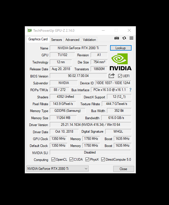The image size is (169, 205).
Task: Click the Default Clock row Memory 1750 MHz field
Action: pos(91,145)
